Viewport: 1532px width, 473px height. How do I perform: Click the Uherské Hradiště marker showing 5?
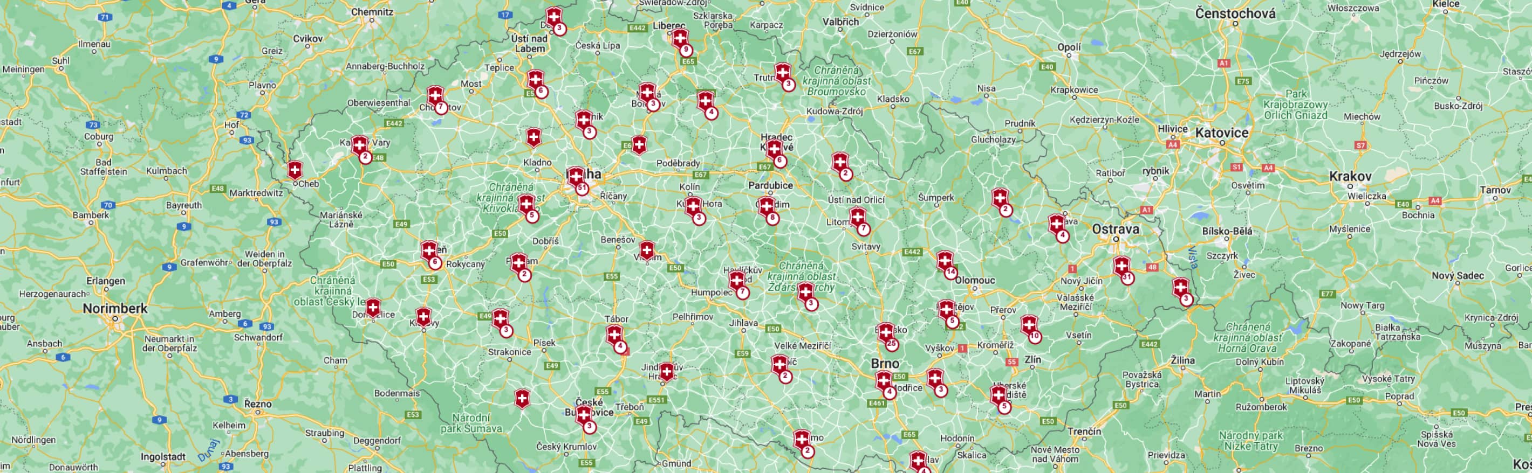(999, 397)
